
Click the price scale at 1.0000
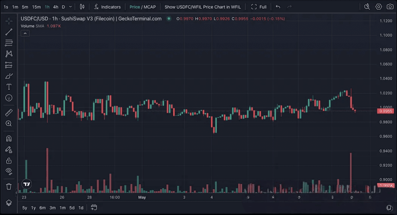click(x=386, y=107)
